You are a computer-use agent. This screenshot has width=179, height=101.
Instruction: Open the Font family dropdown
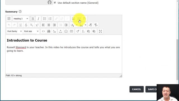point(14,31)
